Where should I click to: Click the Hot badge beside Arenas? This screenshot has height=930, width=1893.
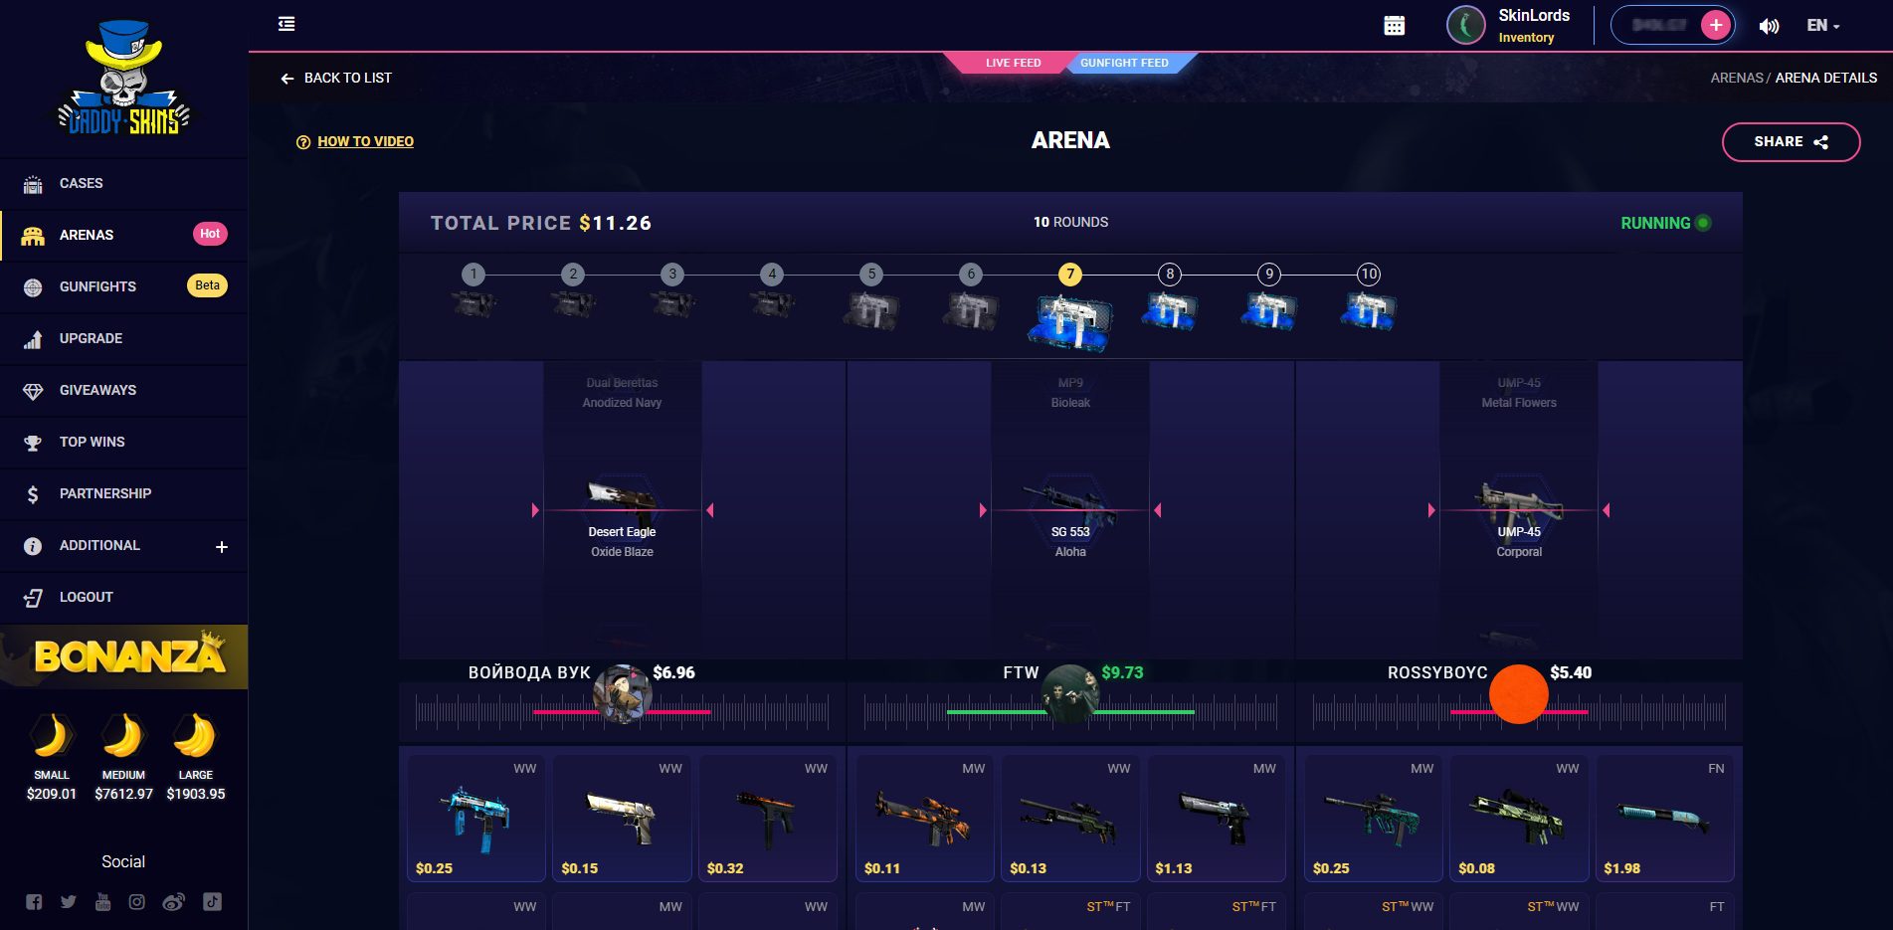pyautogui.click(x=210, y=234)
